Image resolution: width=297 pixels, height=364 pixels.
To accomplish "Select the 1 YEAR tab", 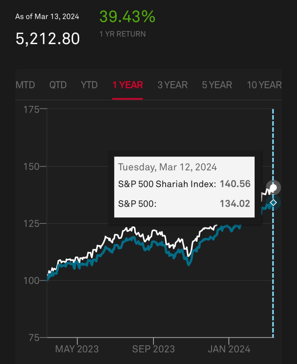I will pos(127,85).
